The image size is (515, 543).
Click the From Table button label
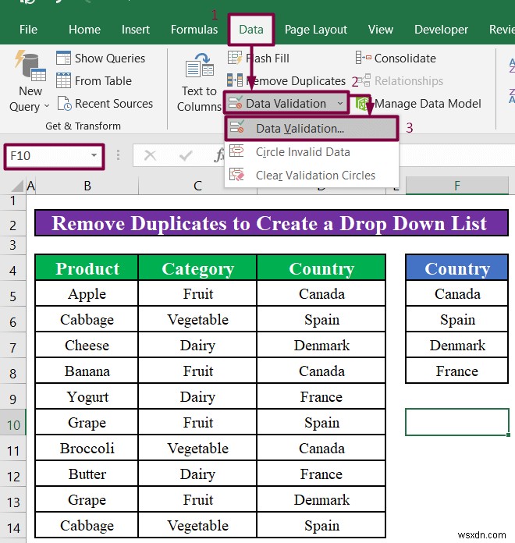point(103,81)
